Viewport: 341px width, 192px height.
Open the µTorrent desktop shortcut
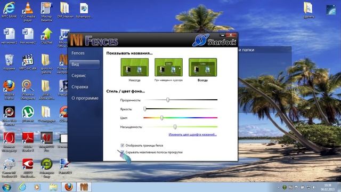pyautogui.click(x=28, y=114)
